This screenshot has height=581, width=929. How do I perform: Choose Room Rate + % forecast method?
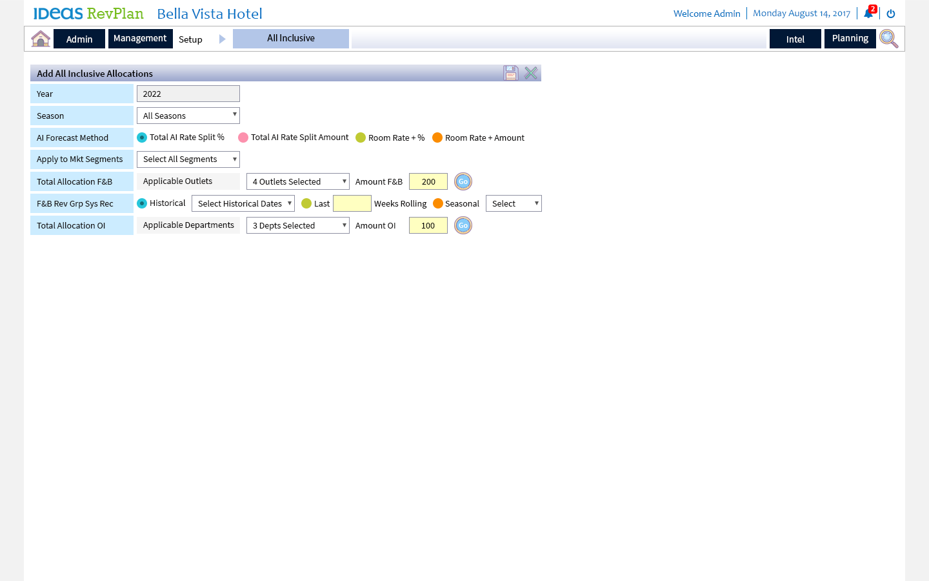click(x=361, y=138)
